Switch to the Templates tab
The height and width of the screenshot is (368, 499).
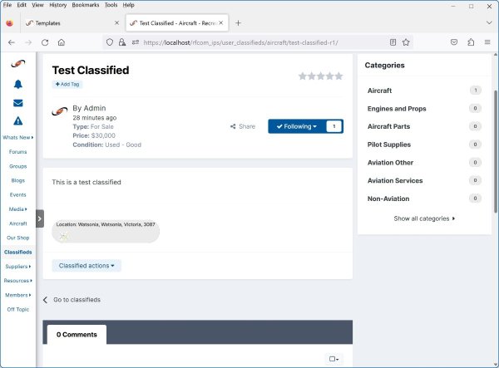pyautogui.click(x=67, y=23)
